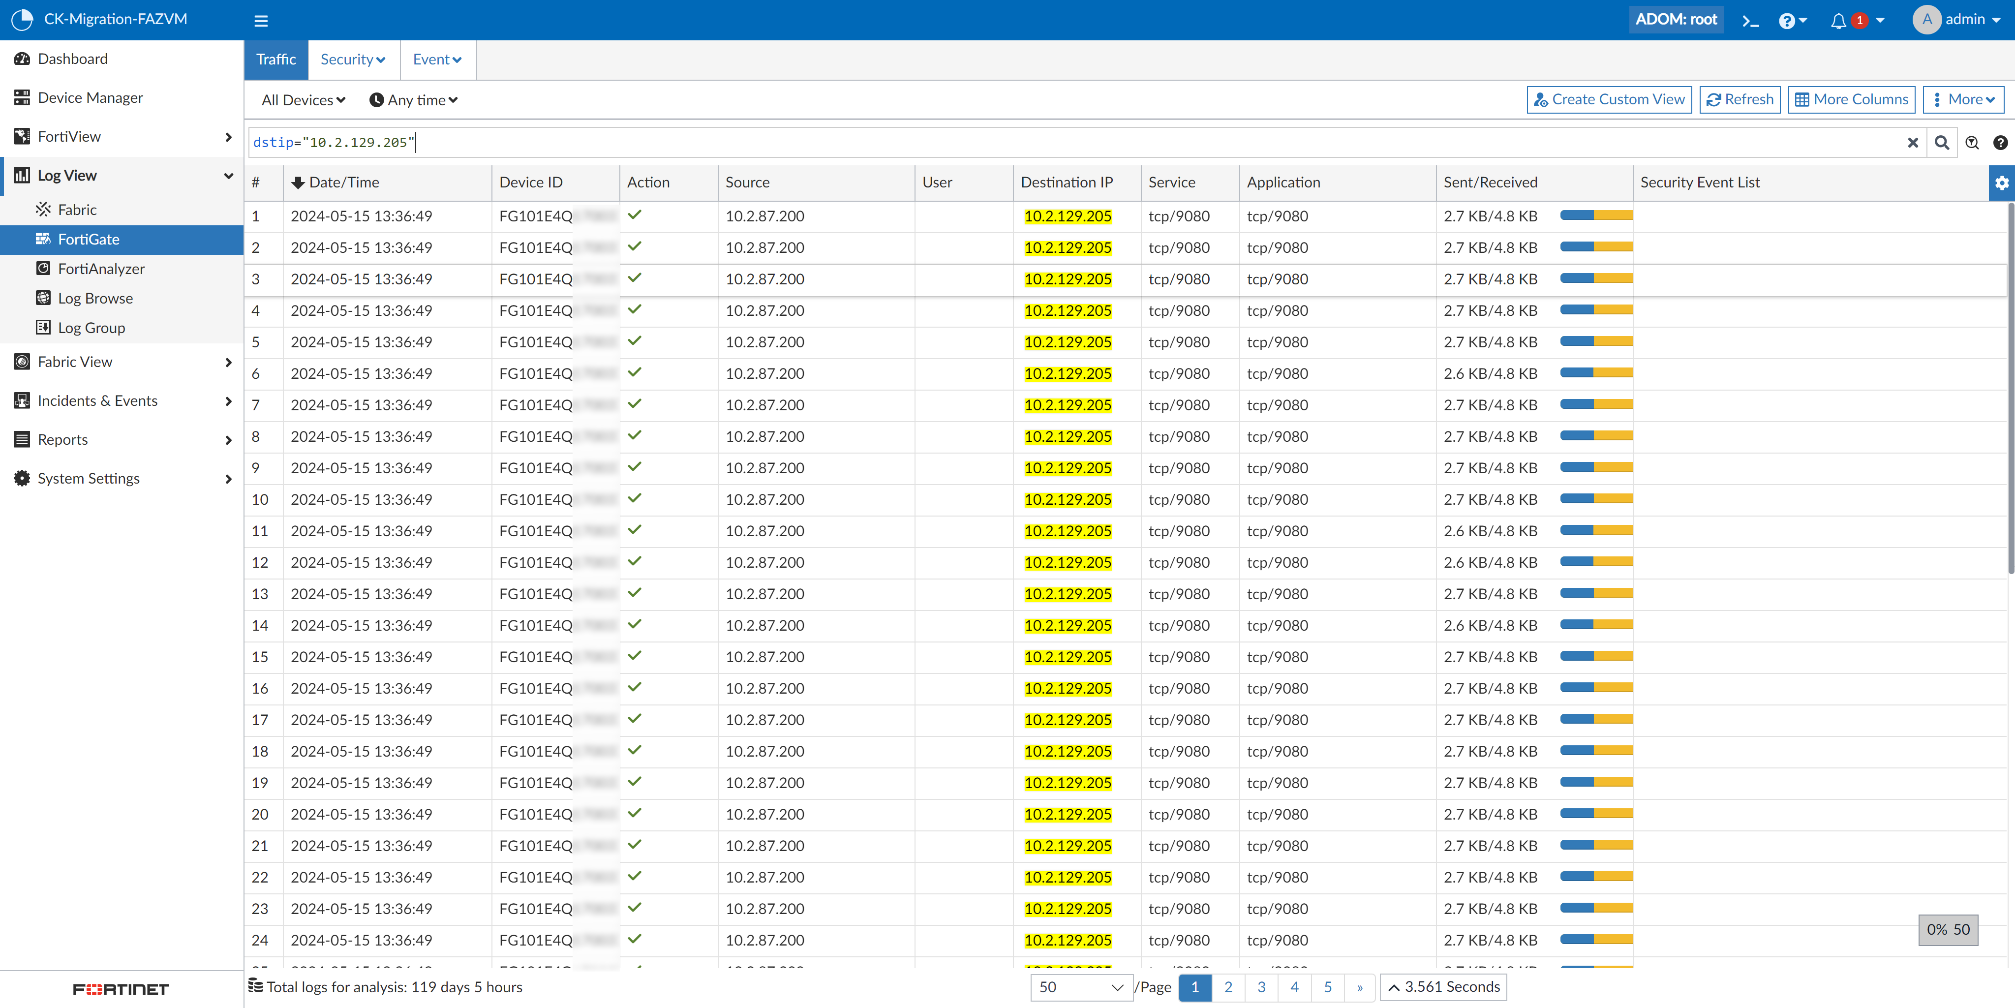Run the search using the magnifier icon
The width and height of the screenshot is (2015, 1008).
coord(1942,142)
